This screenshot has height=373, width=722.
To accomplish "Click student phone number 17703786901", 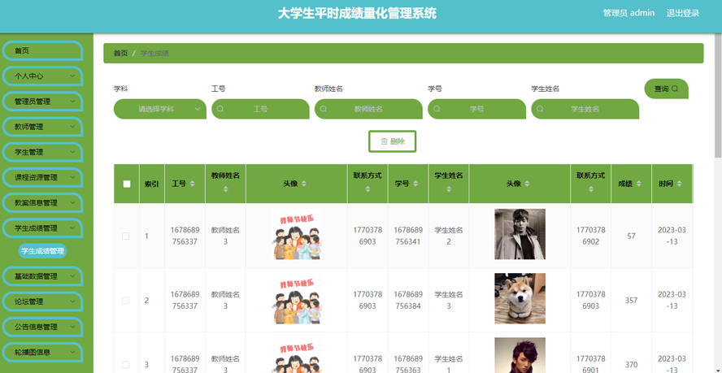I will point(591,365).
